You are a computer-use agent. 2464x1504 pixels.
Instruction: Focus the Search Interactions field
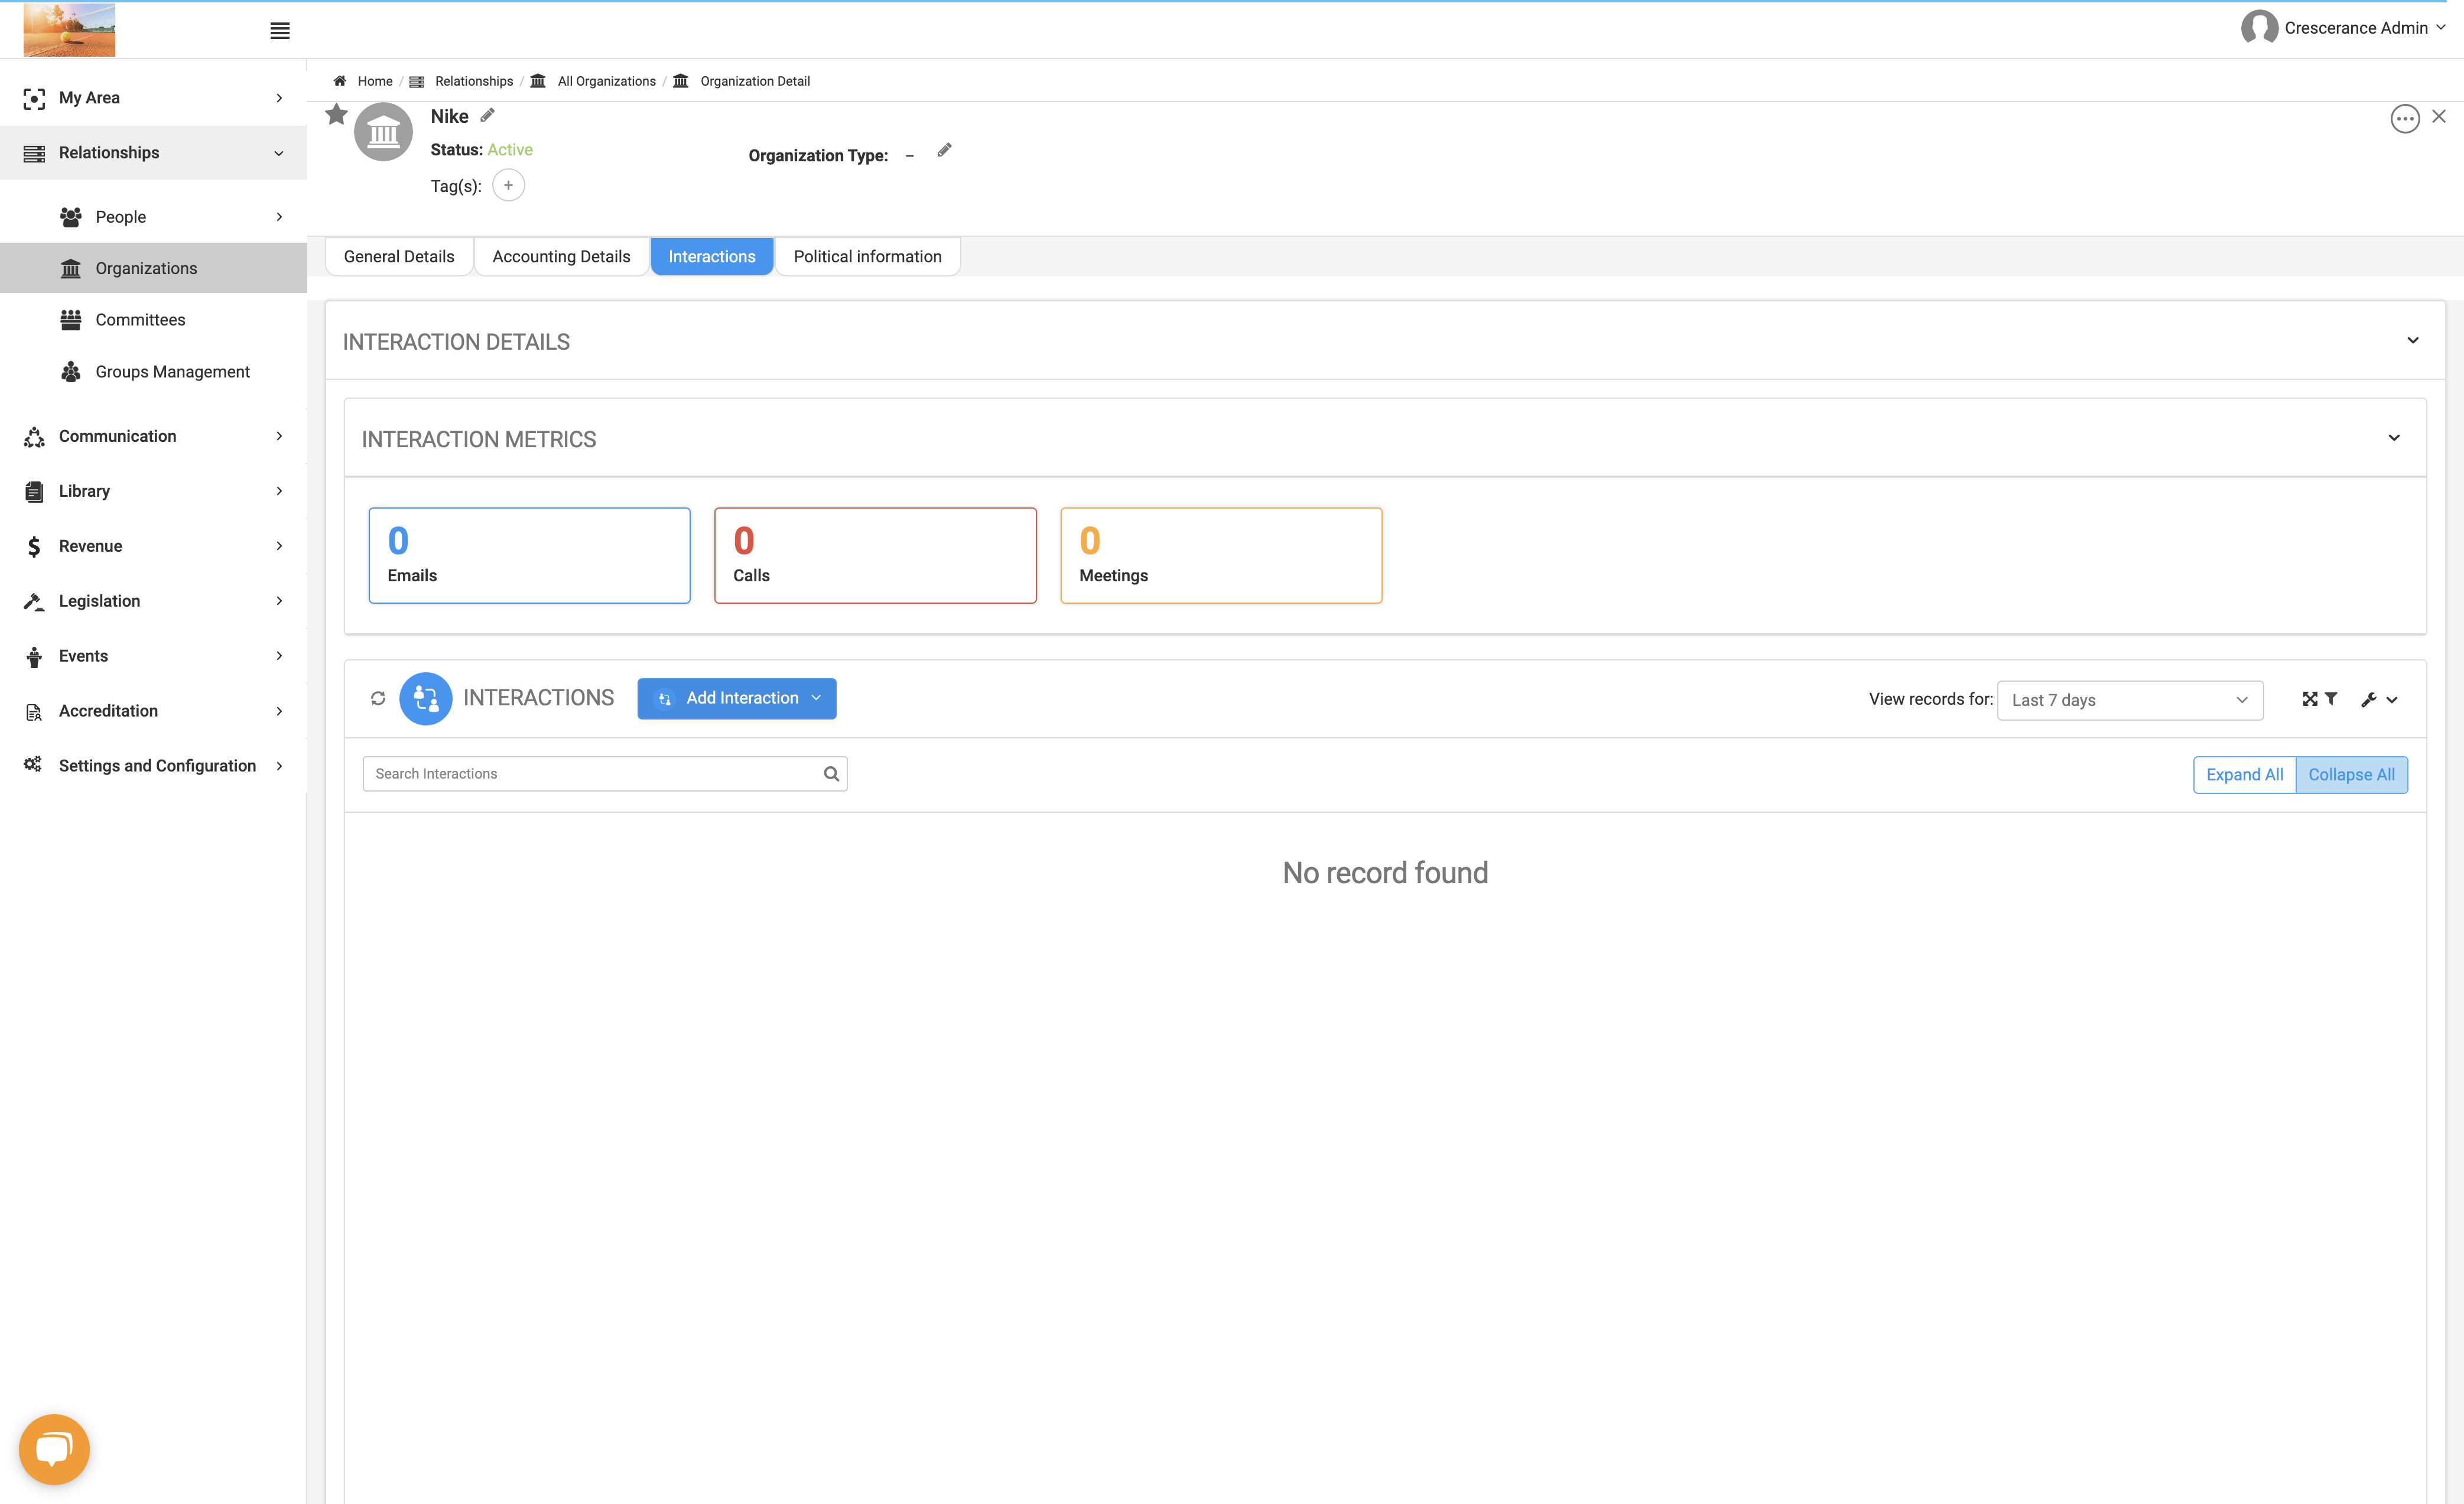click(x=605, y=774)
